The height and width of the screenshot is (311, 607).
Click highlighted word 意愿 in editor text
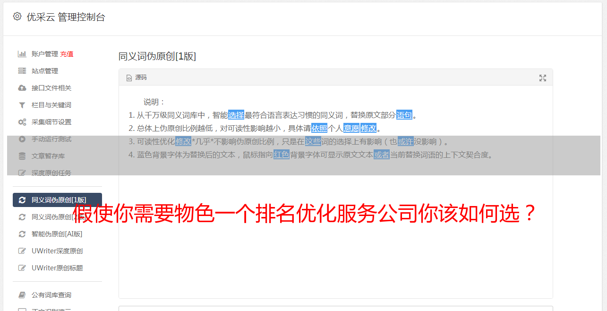tap(351, 128)
